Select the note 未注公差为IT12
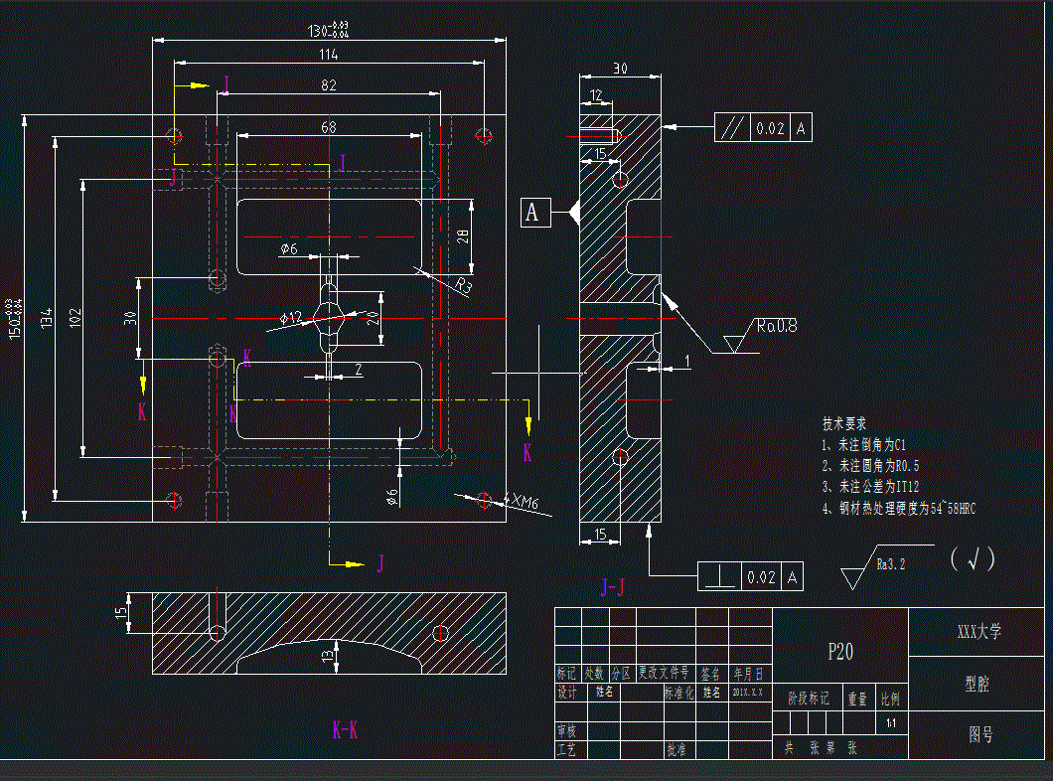The height and width of the screenshot is (781, 1053). 870,487
